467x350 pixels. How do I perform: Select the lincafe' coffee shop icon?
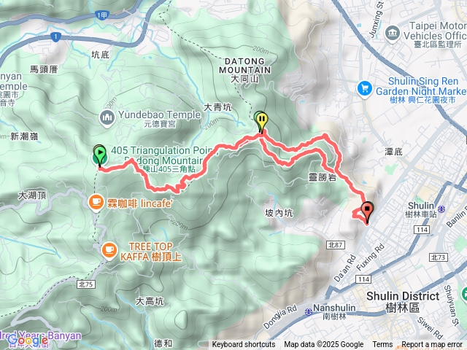(x=96, y=203)
